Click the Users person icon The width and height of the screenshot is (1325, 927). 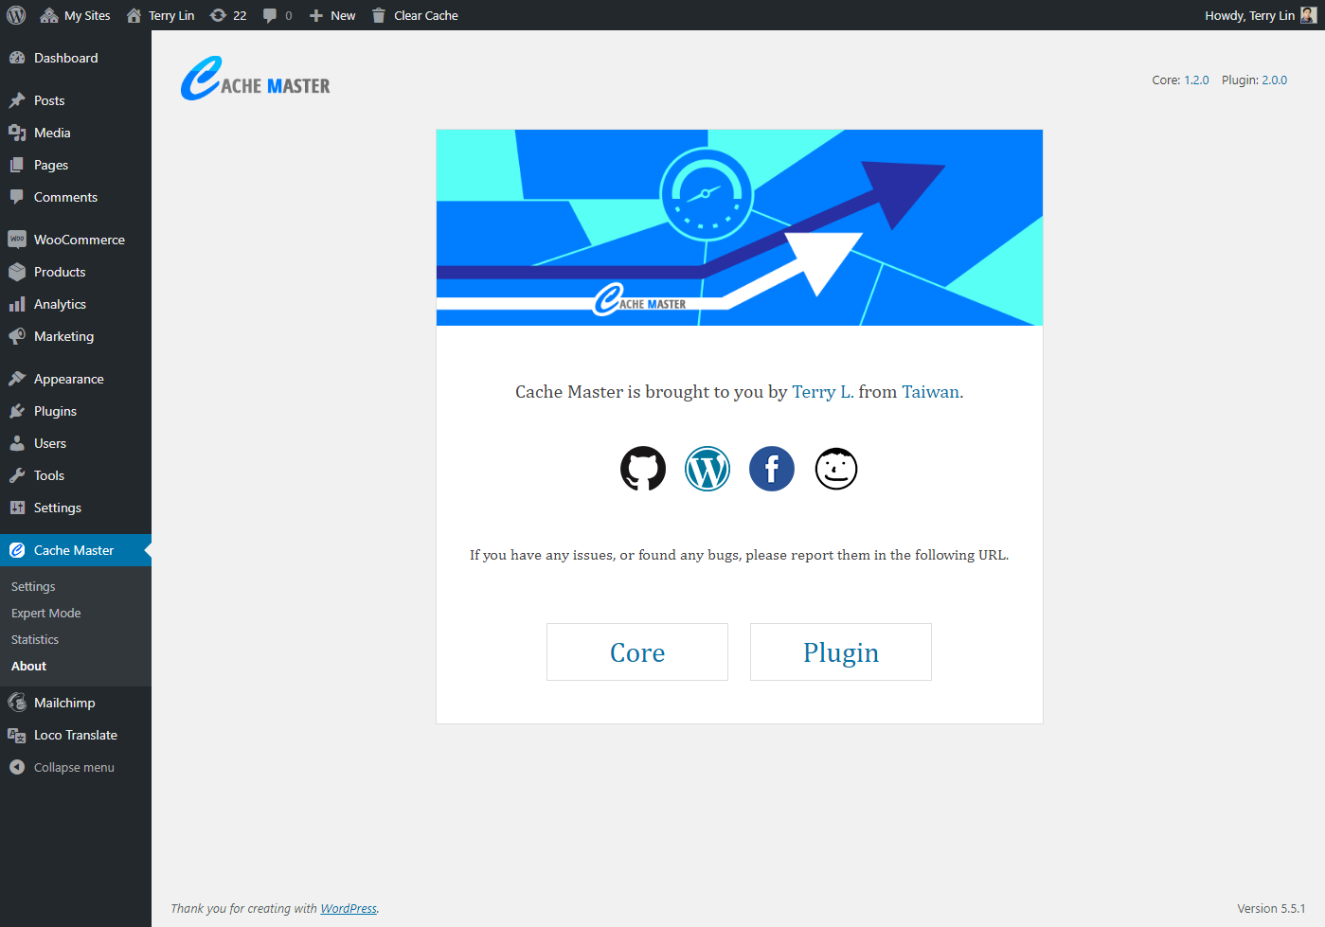pyautogui.click(x=17, y=443)
